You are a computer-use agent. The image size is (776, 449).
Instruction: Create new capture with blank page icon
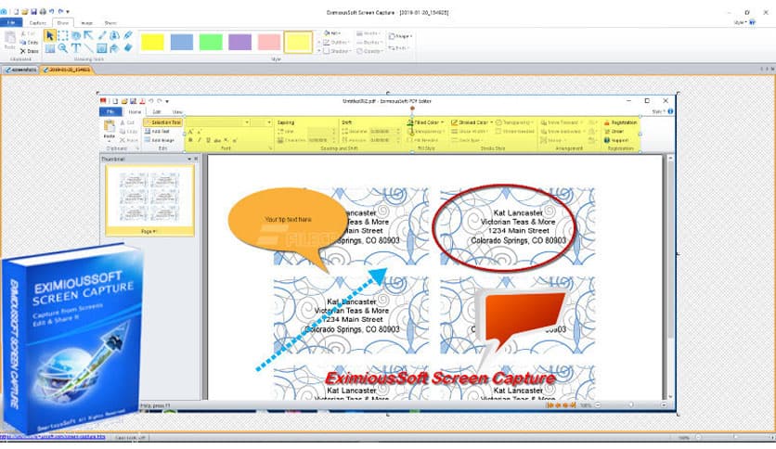click(x=16, y=11)
